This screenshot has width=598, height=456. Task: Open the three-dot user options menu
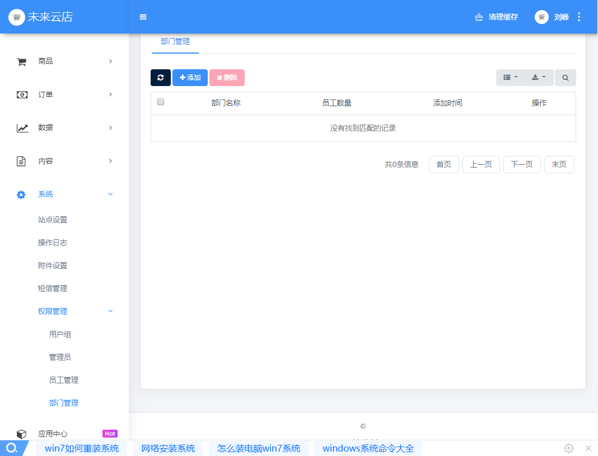pyautogui.click(x=579, y=17)
